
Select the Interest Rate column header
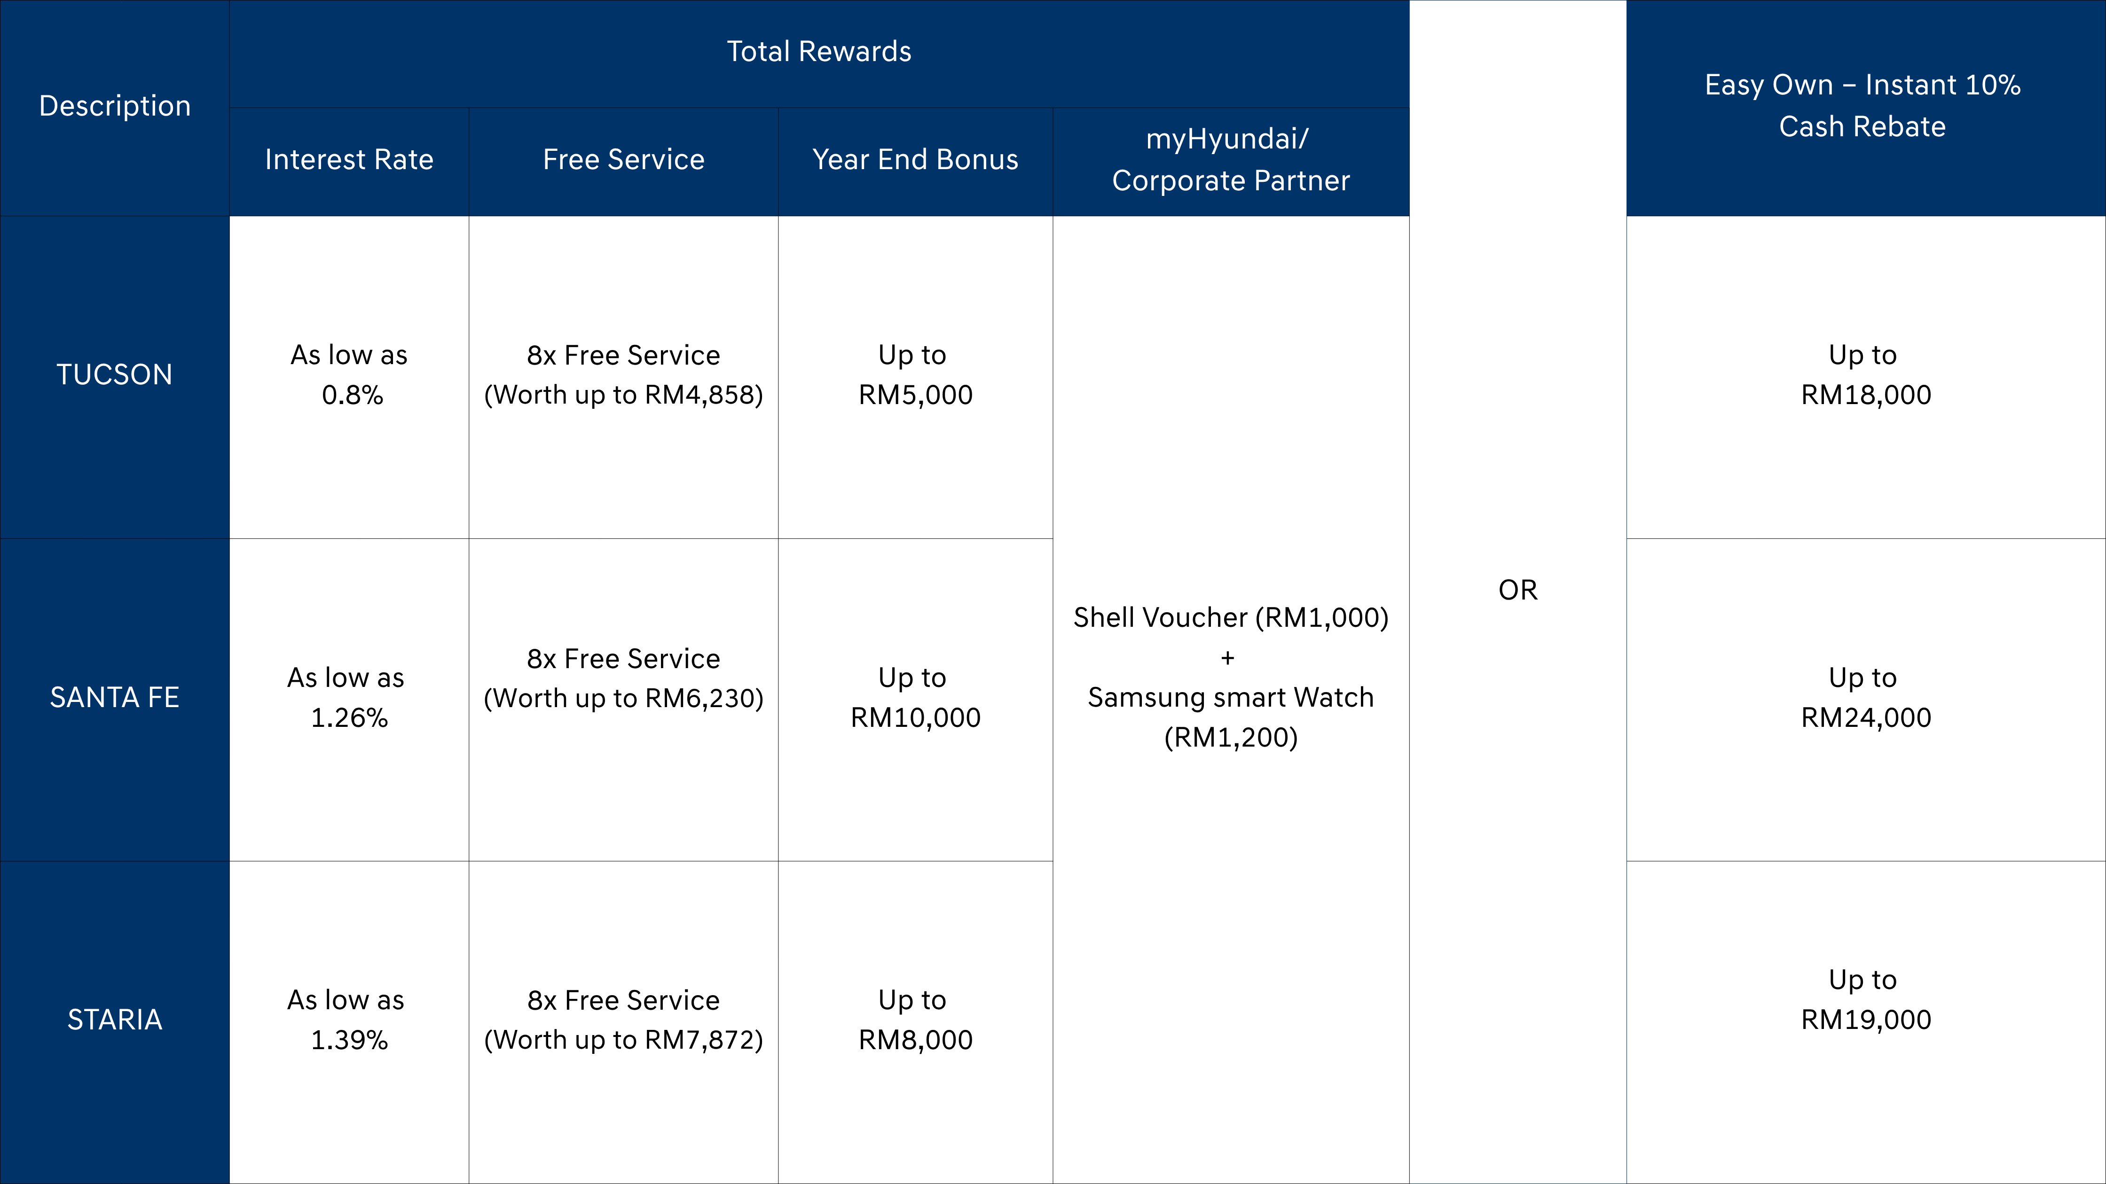click(x=349, y=160)
